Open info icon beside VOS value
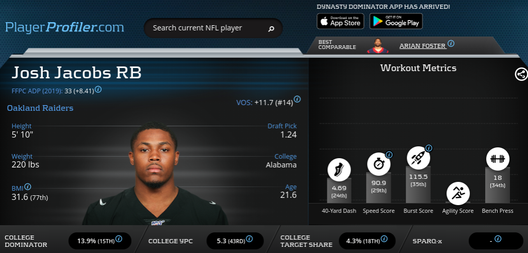This screenshot has width=528, height=253. 297,99
